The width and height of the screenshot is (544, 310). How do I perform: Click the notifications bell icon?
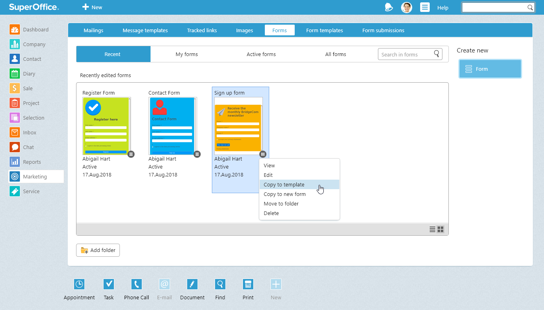[x=389, y=8]
